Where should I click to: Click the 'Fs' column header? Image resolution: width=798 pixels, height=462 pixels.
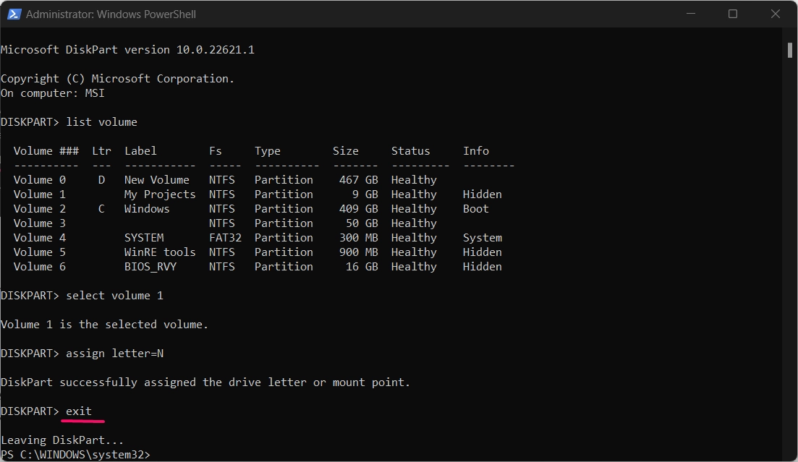[x=216, y=151]
